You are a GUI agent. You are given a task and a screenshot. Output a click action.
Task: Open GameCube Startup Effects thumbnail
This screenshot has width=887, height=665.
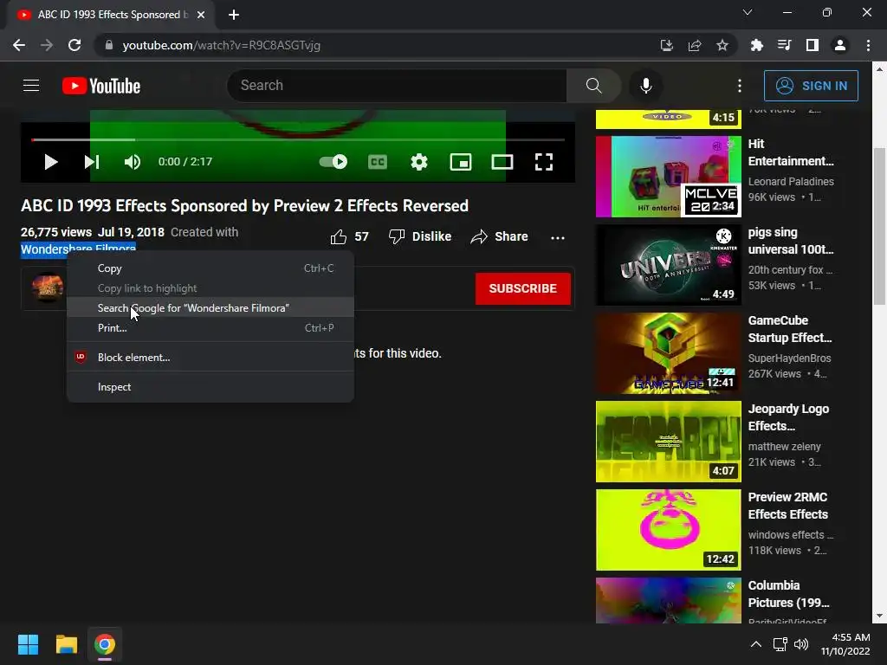pos(669,353)
